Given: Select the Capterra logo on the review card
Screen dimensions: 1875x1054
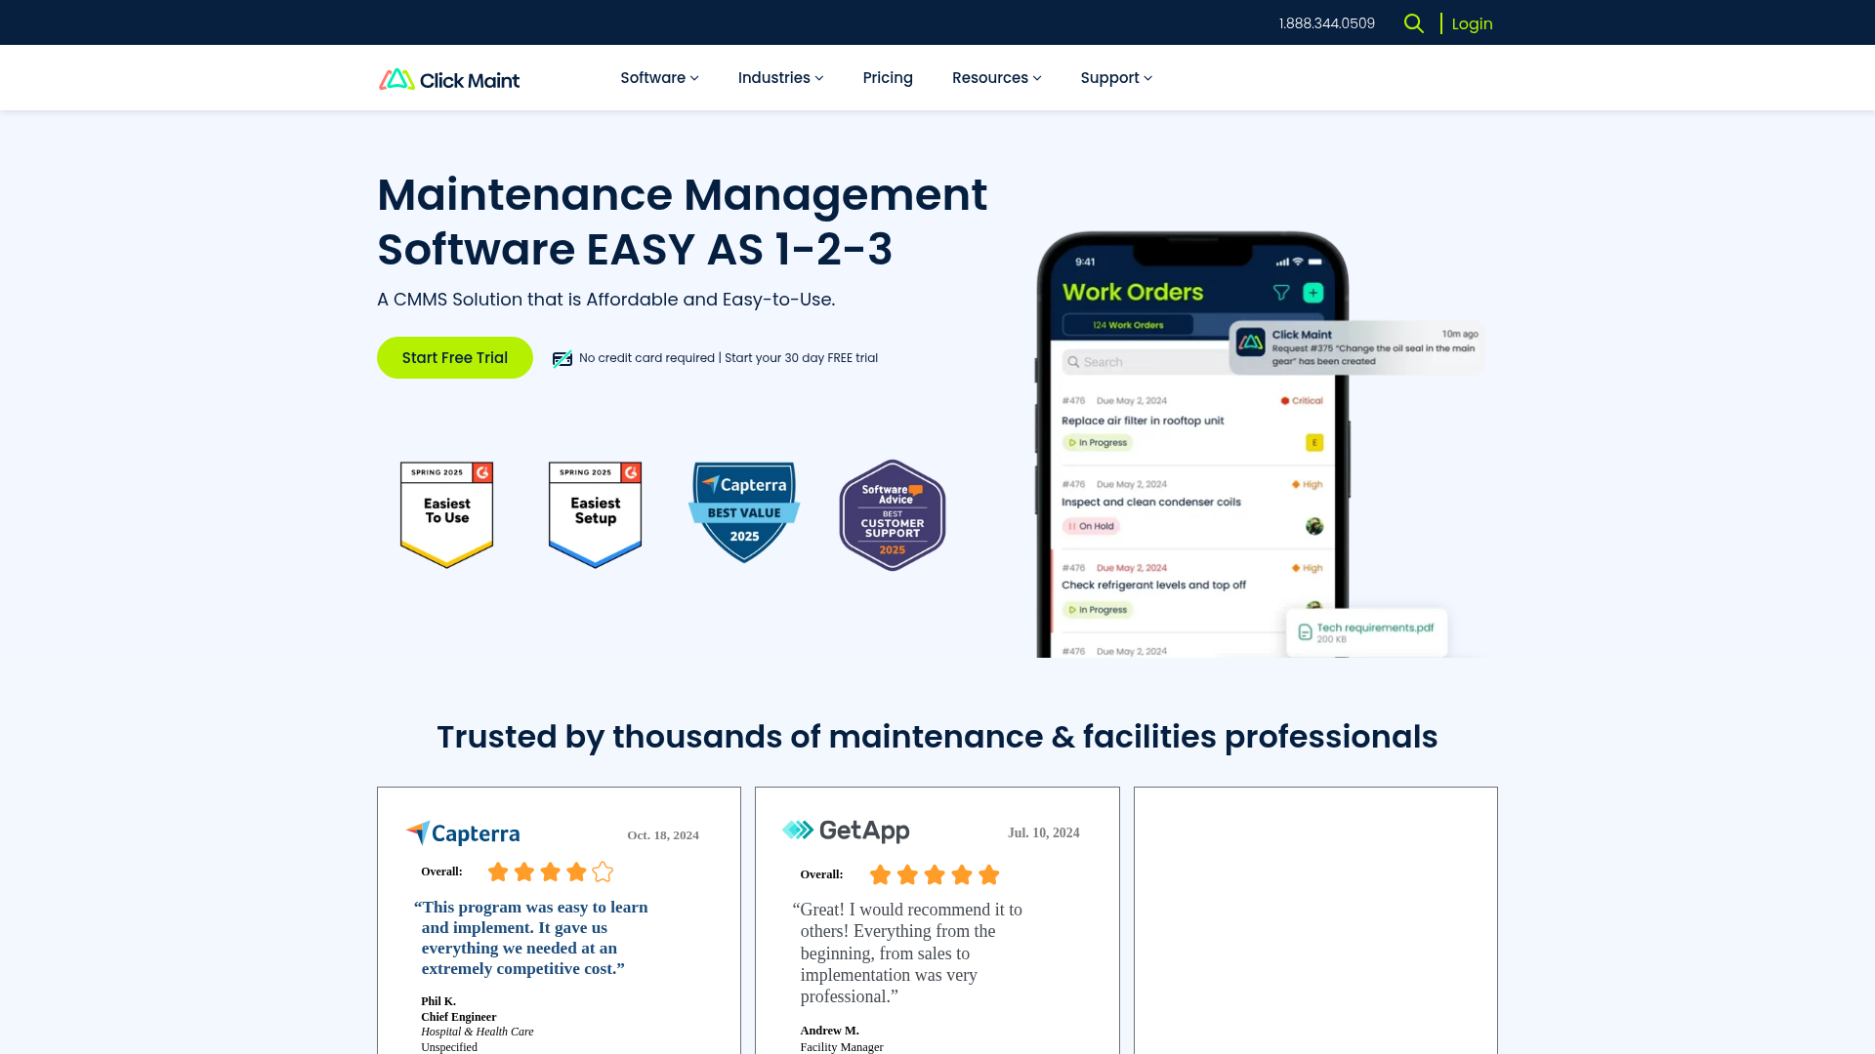Looking at the screenshot, I should 462,833.
